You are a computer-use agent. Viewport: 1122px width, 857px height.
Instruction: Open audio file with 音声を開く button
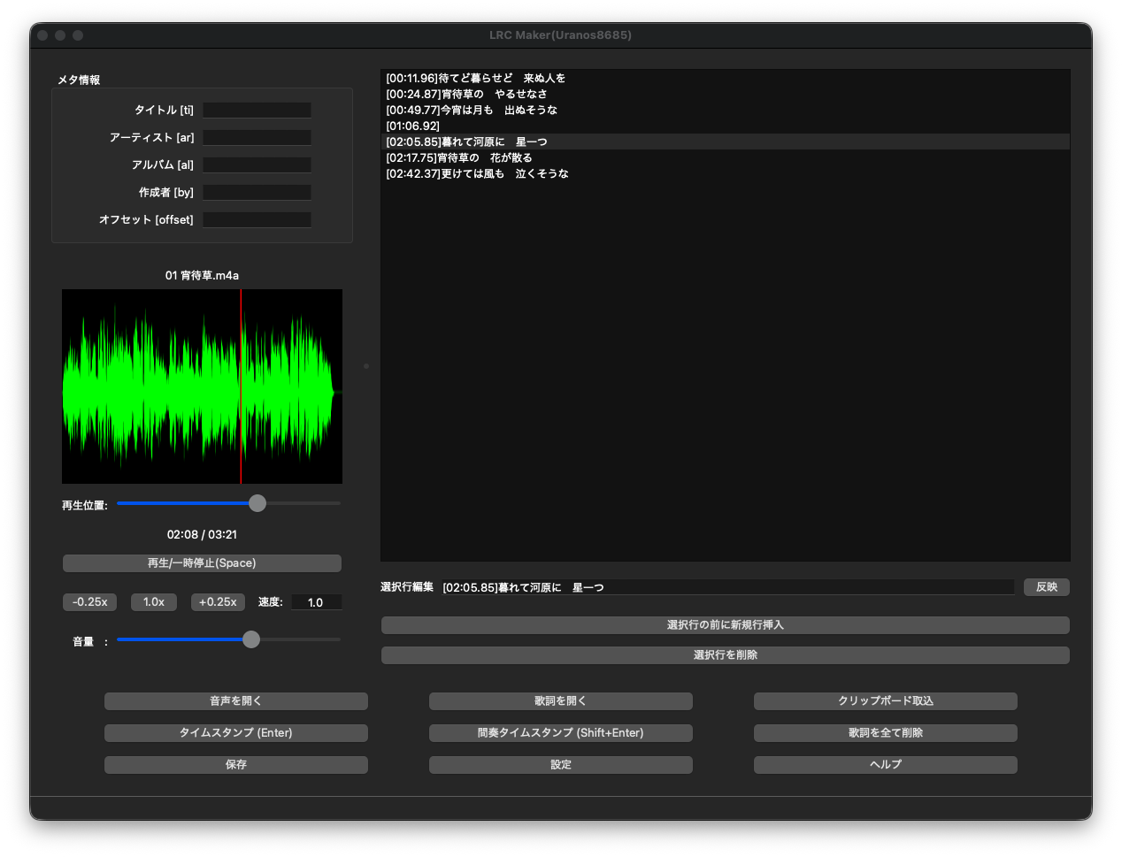point(235,701)
